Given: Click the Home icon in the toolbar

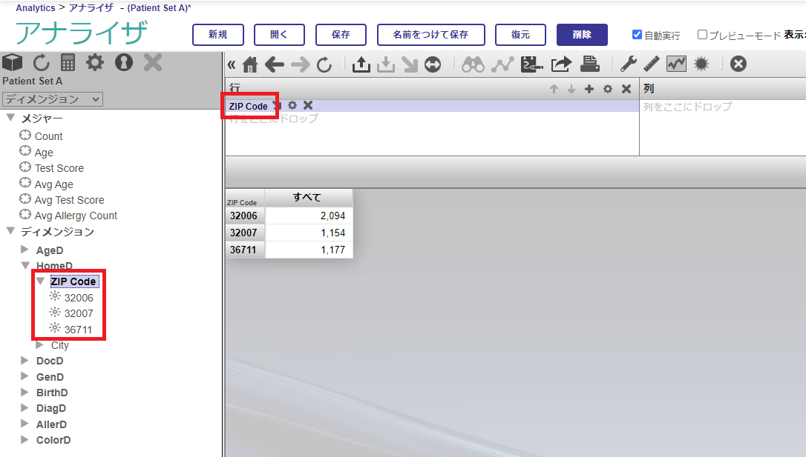Looking at the screenshot, I should coord(250,65).
